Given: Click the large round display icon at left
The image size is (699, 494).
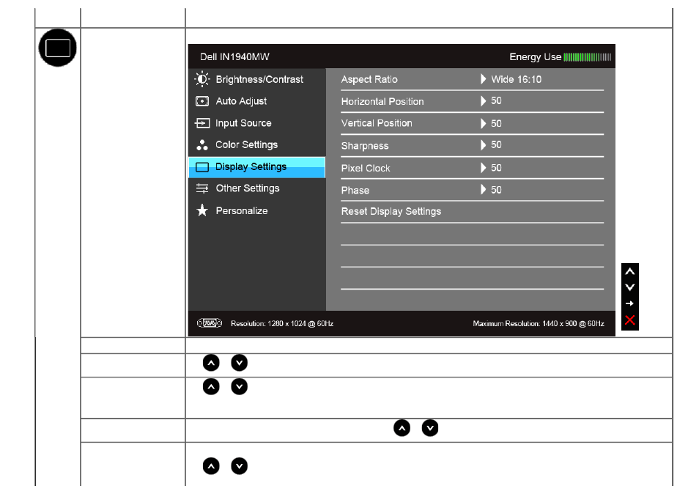Looking at the screenshot, I should [x=57, y=48].
